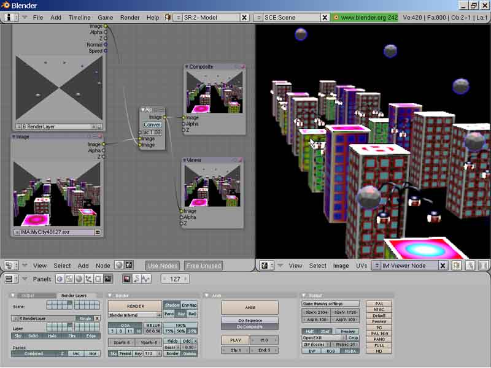Open the Node menu in node editor
Screen dimensions: 491x368
pyautogui.click(x=102, y=266)
